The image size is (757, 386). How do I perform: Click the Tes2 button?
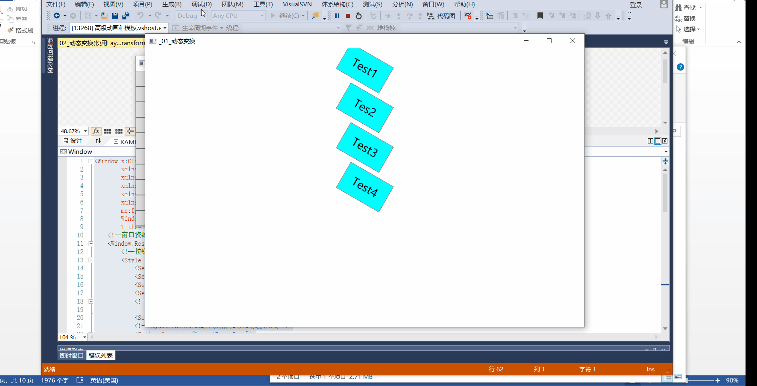click(365, 108)
